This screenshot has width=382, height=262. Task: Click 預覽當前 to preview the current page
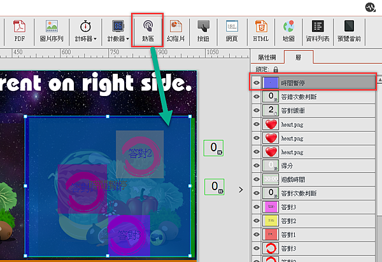349,31
